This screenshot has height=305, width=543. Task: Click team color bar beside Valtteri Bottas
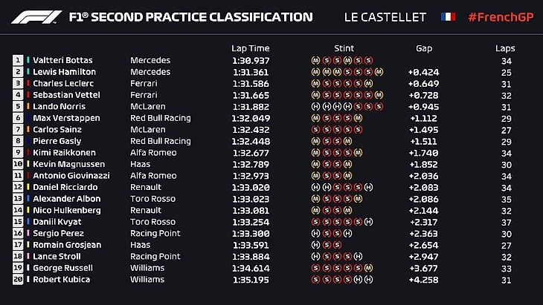click(x=29, y=60)
